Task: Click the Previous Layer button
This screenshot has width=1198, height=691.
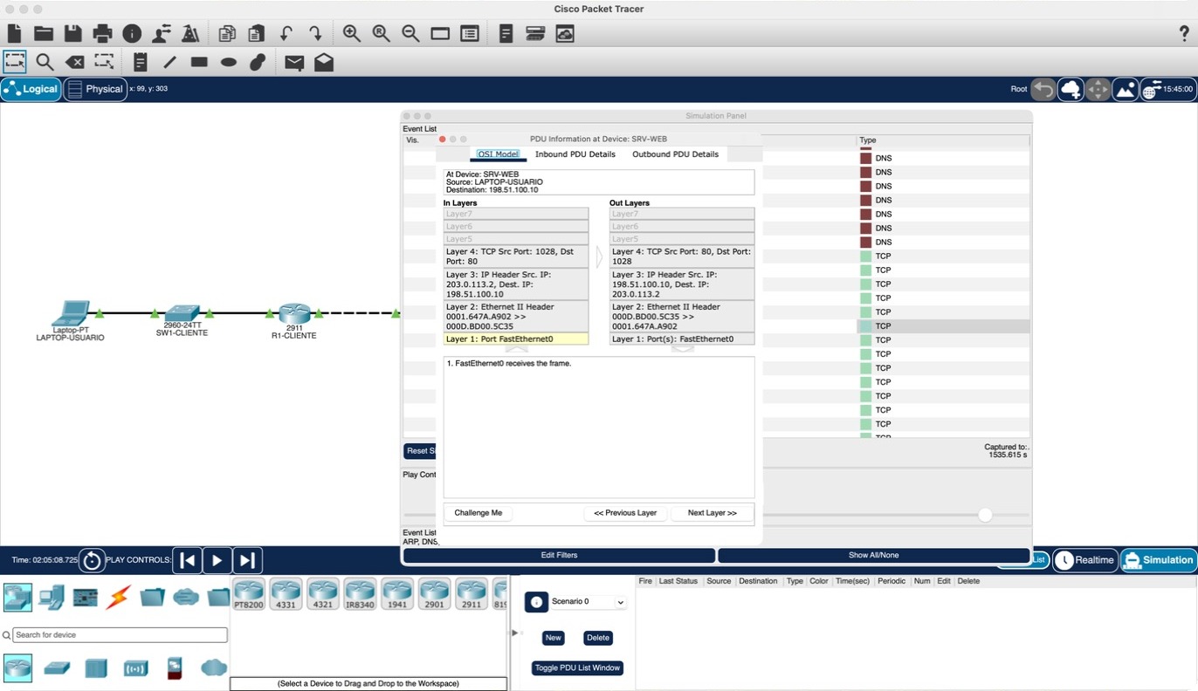Action: coord(625,513)
